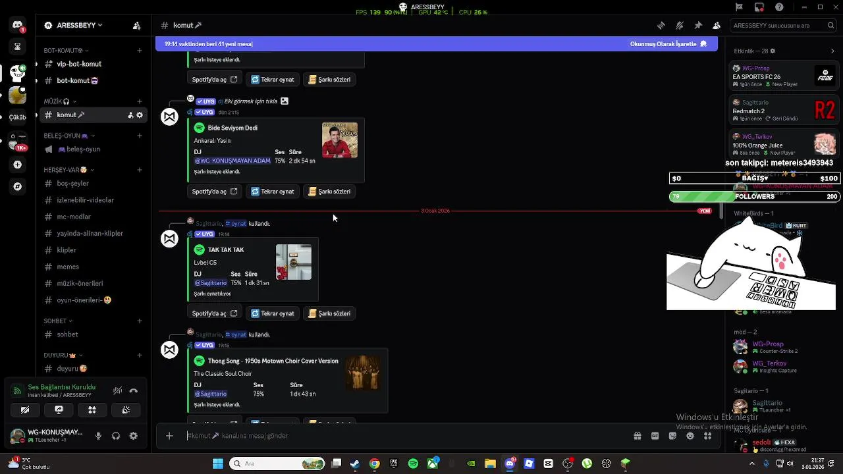The height and width of the screenshot is (474, 843).
Task: Open the mc-modlar channel
Action: (x=92, y=217)
